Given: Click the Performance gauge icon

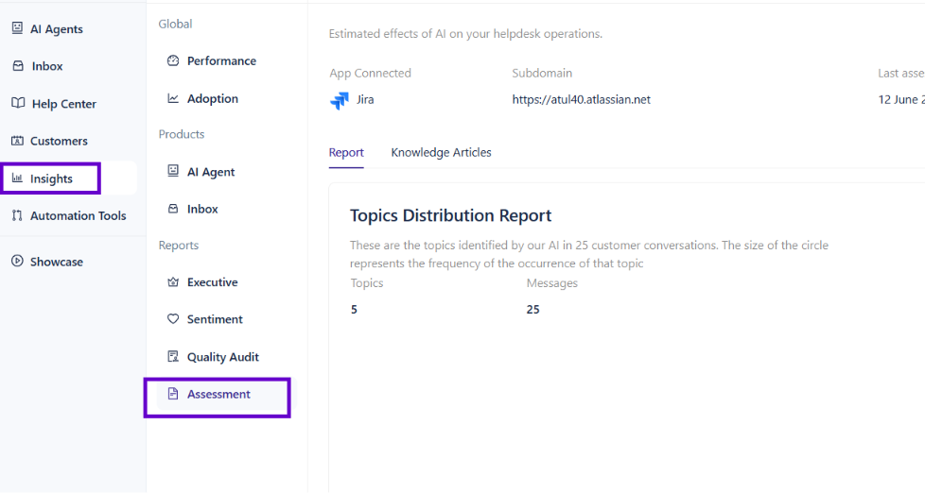Looking at the screenshot, I should pos(173,60).
